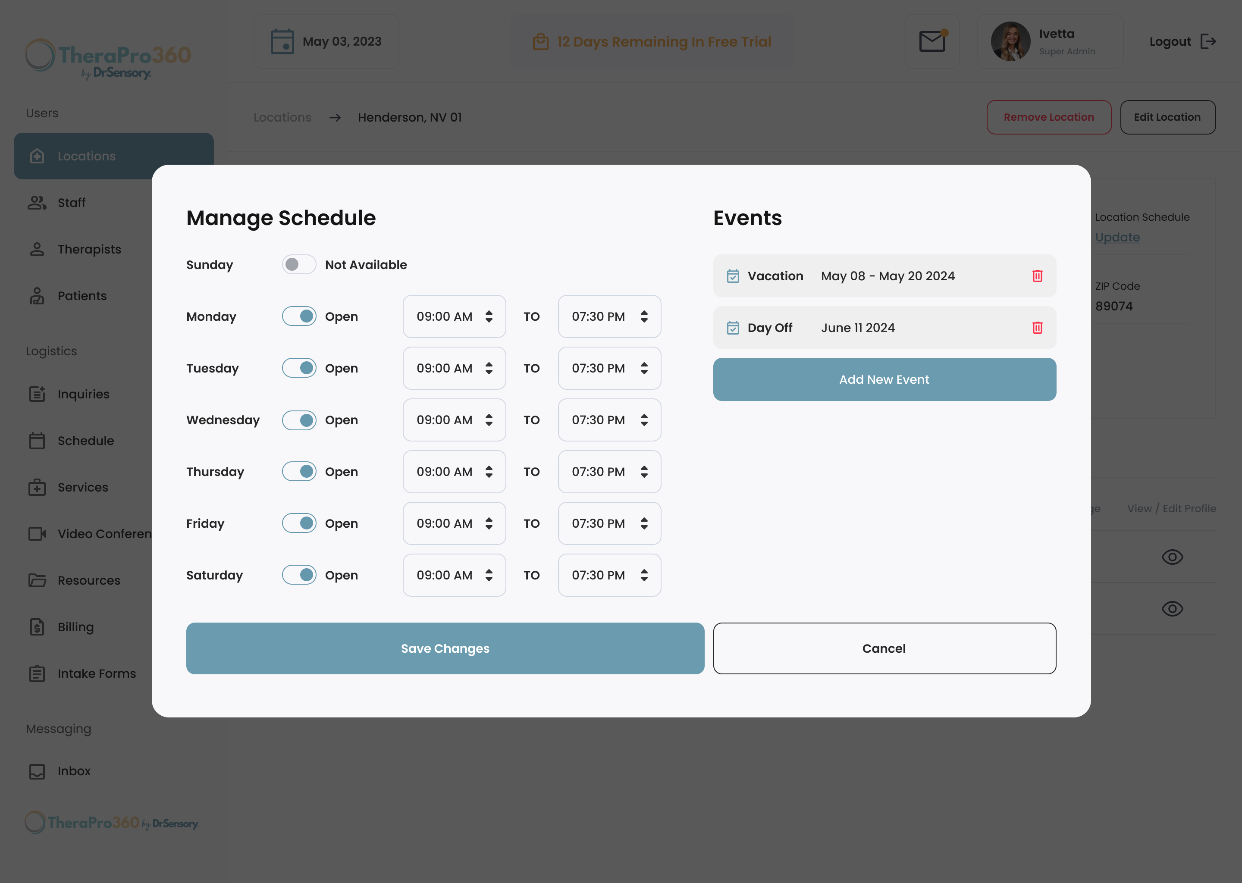
Task: Open Monday end time 07:30 PM selector
Action: pos(609,316)
